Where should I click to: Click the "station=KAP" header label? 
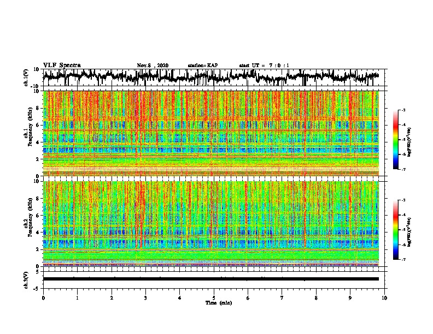tap(203, 65)
